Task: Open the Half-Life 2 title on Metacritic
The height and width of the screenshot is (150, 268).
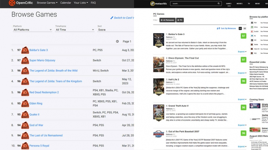Action: [x=174, y=79]
